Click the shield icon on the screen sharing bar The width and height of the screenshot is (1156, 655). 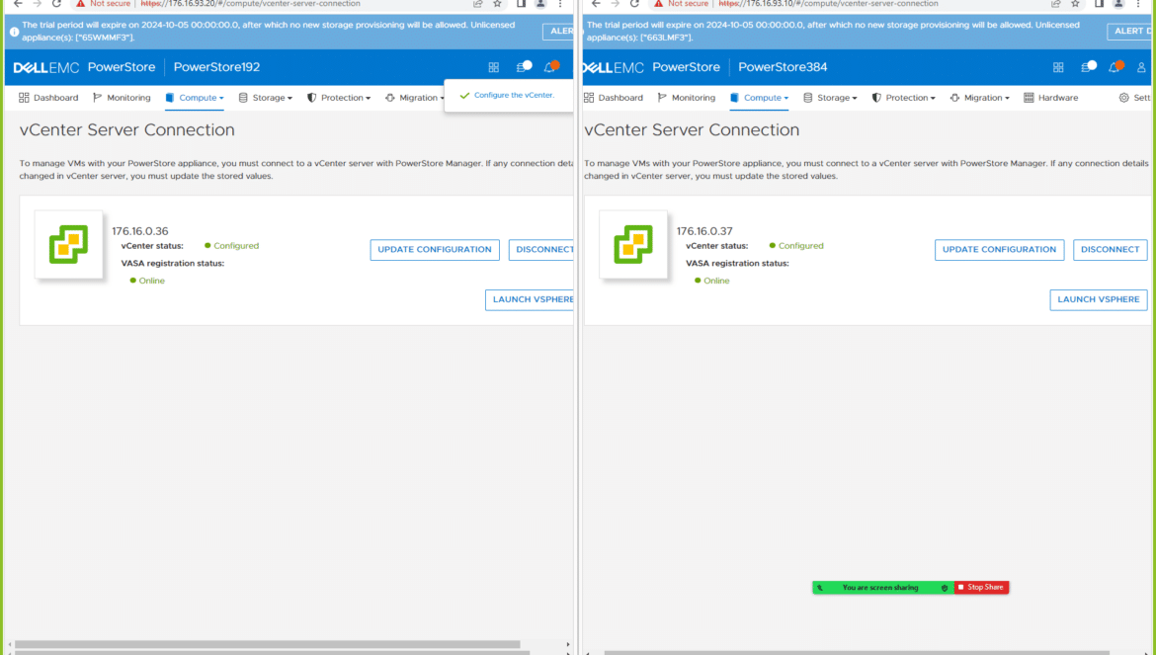(x=945, y=588)
